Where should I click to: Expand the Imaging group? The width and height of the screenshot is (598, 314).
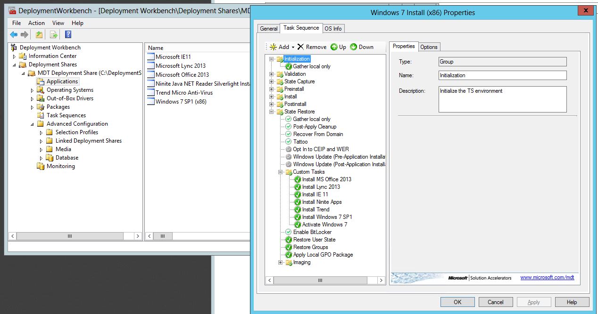(x=280, y=262)
